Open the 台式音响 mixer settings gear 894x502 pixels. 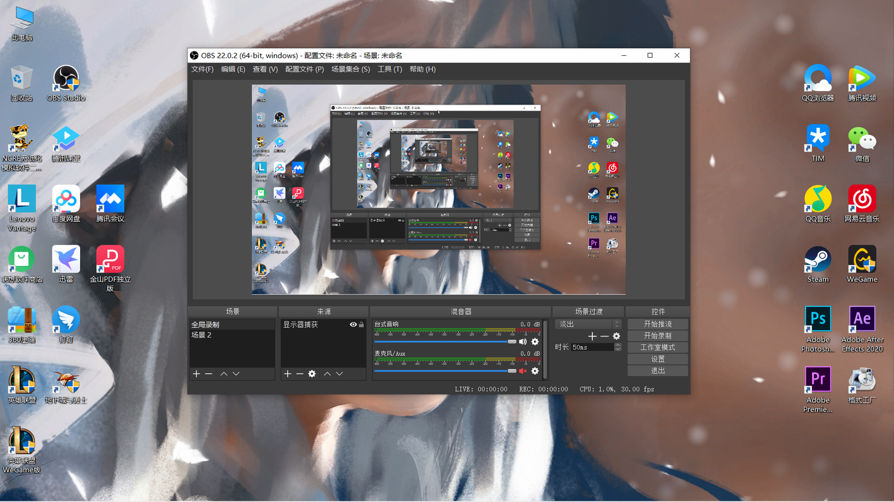(535, 341)
